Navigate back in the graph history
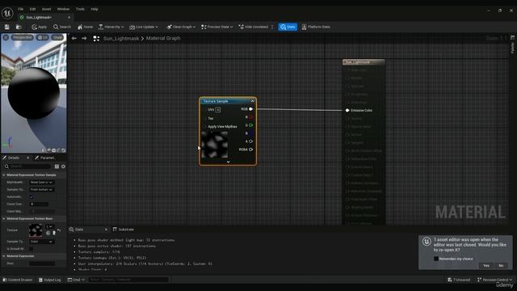The image size is (517, 291). (x=74, y=39)
